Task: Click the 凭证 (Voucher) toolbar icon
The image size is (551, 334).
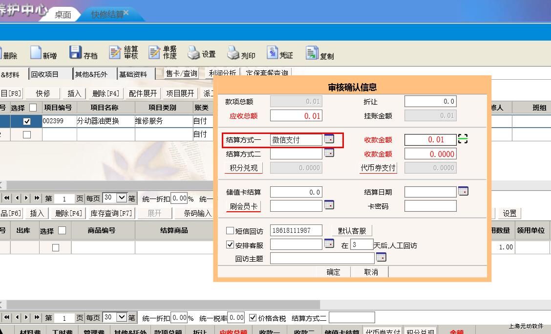Action: pyautogui.click(x=273, y=53)
